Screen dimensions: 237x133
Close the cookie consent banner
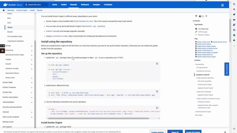225,132
